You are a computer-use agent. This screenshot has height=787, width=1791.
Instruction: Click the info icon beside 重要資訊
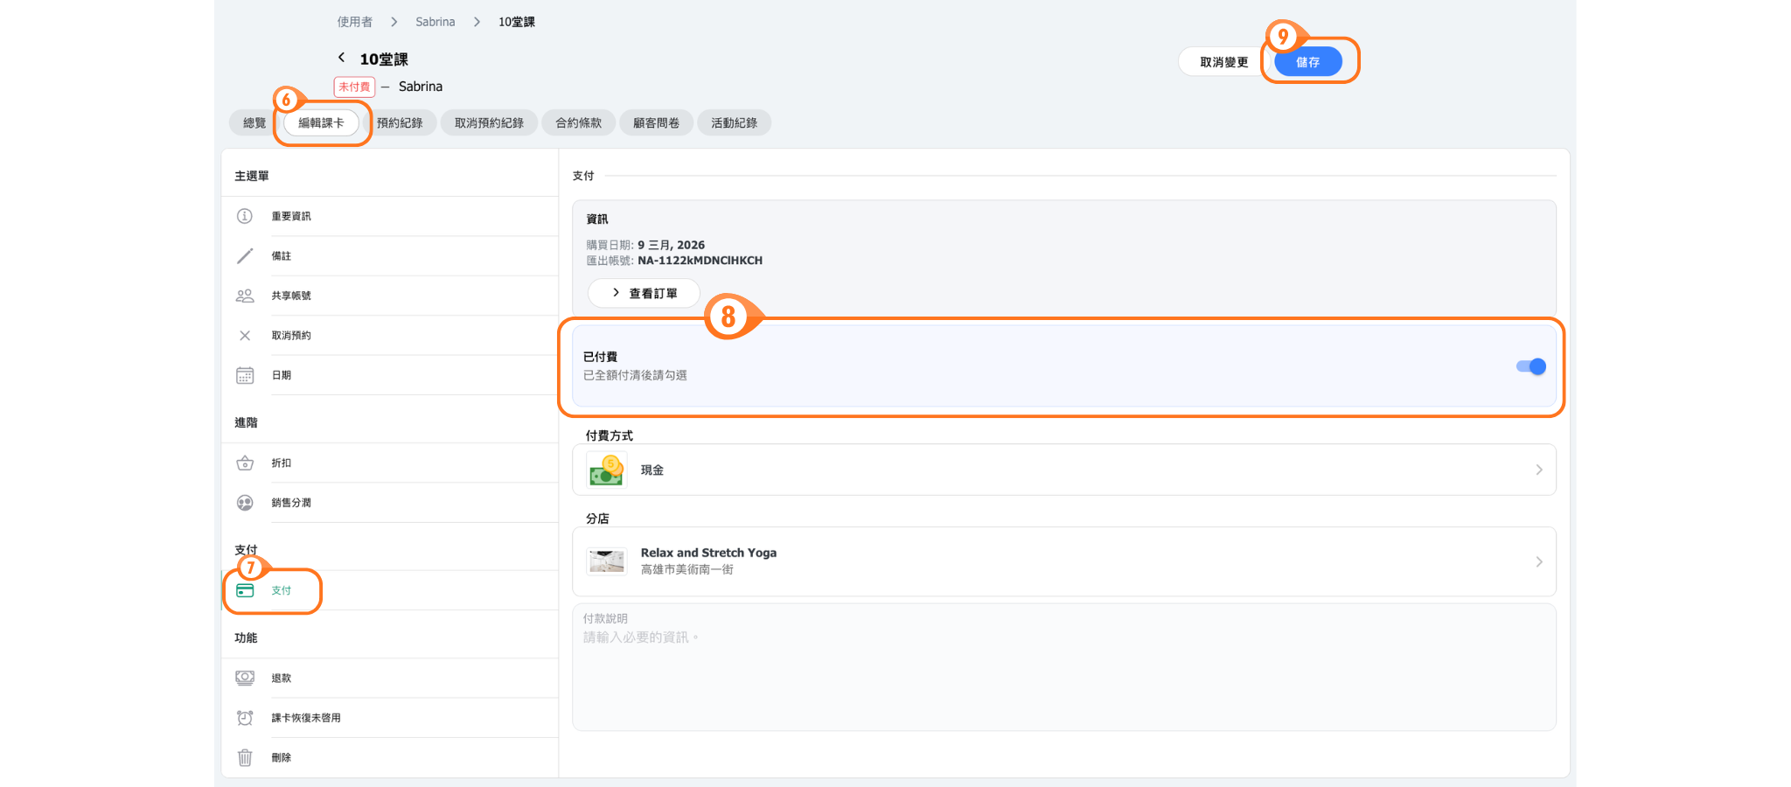pos(245,216)
